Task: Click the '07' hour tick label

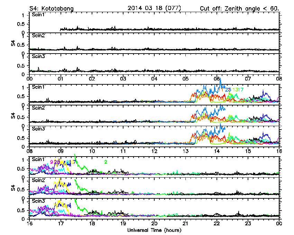Action: point(248,79)
